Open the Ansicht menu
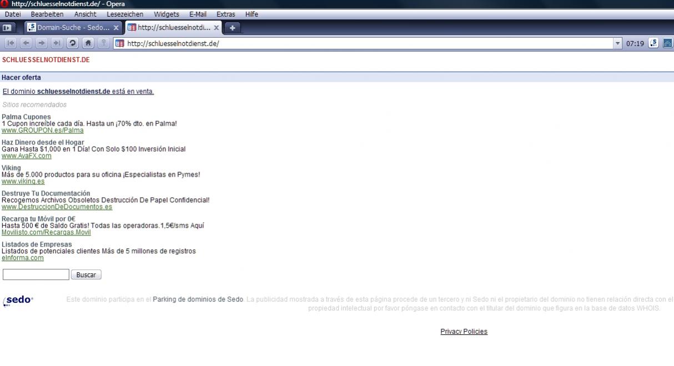Image resolution: width=674 pixels, height=366 pixels. (x=85, y=14)
